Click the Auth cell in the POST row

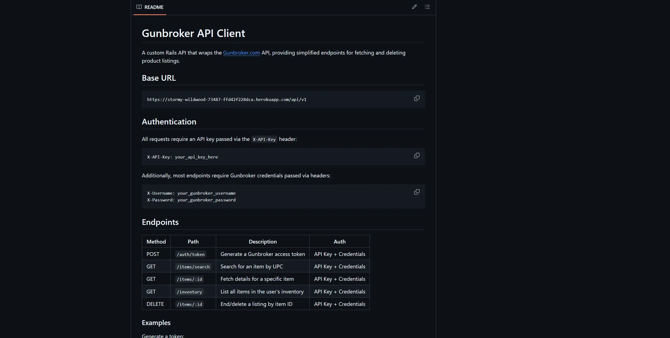[x=340, y=254]
